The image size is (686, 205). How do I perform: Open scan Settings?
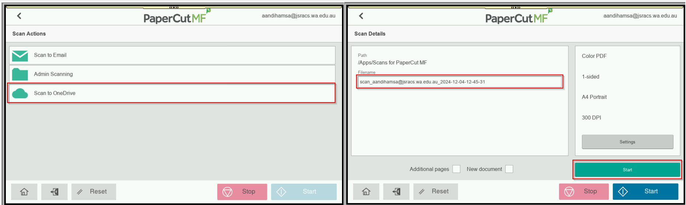[627, 142]
